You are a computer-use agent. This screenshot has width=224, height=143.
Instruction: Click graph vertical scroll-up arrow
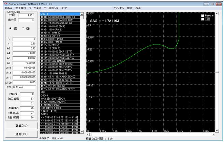217,14
